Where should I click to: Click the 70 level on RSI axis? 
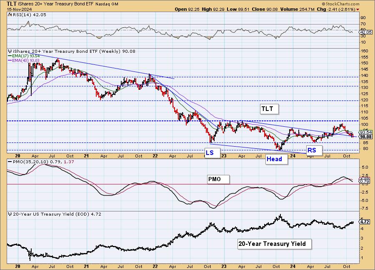tap(363, 24)
